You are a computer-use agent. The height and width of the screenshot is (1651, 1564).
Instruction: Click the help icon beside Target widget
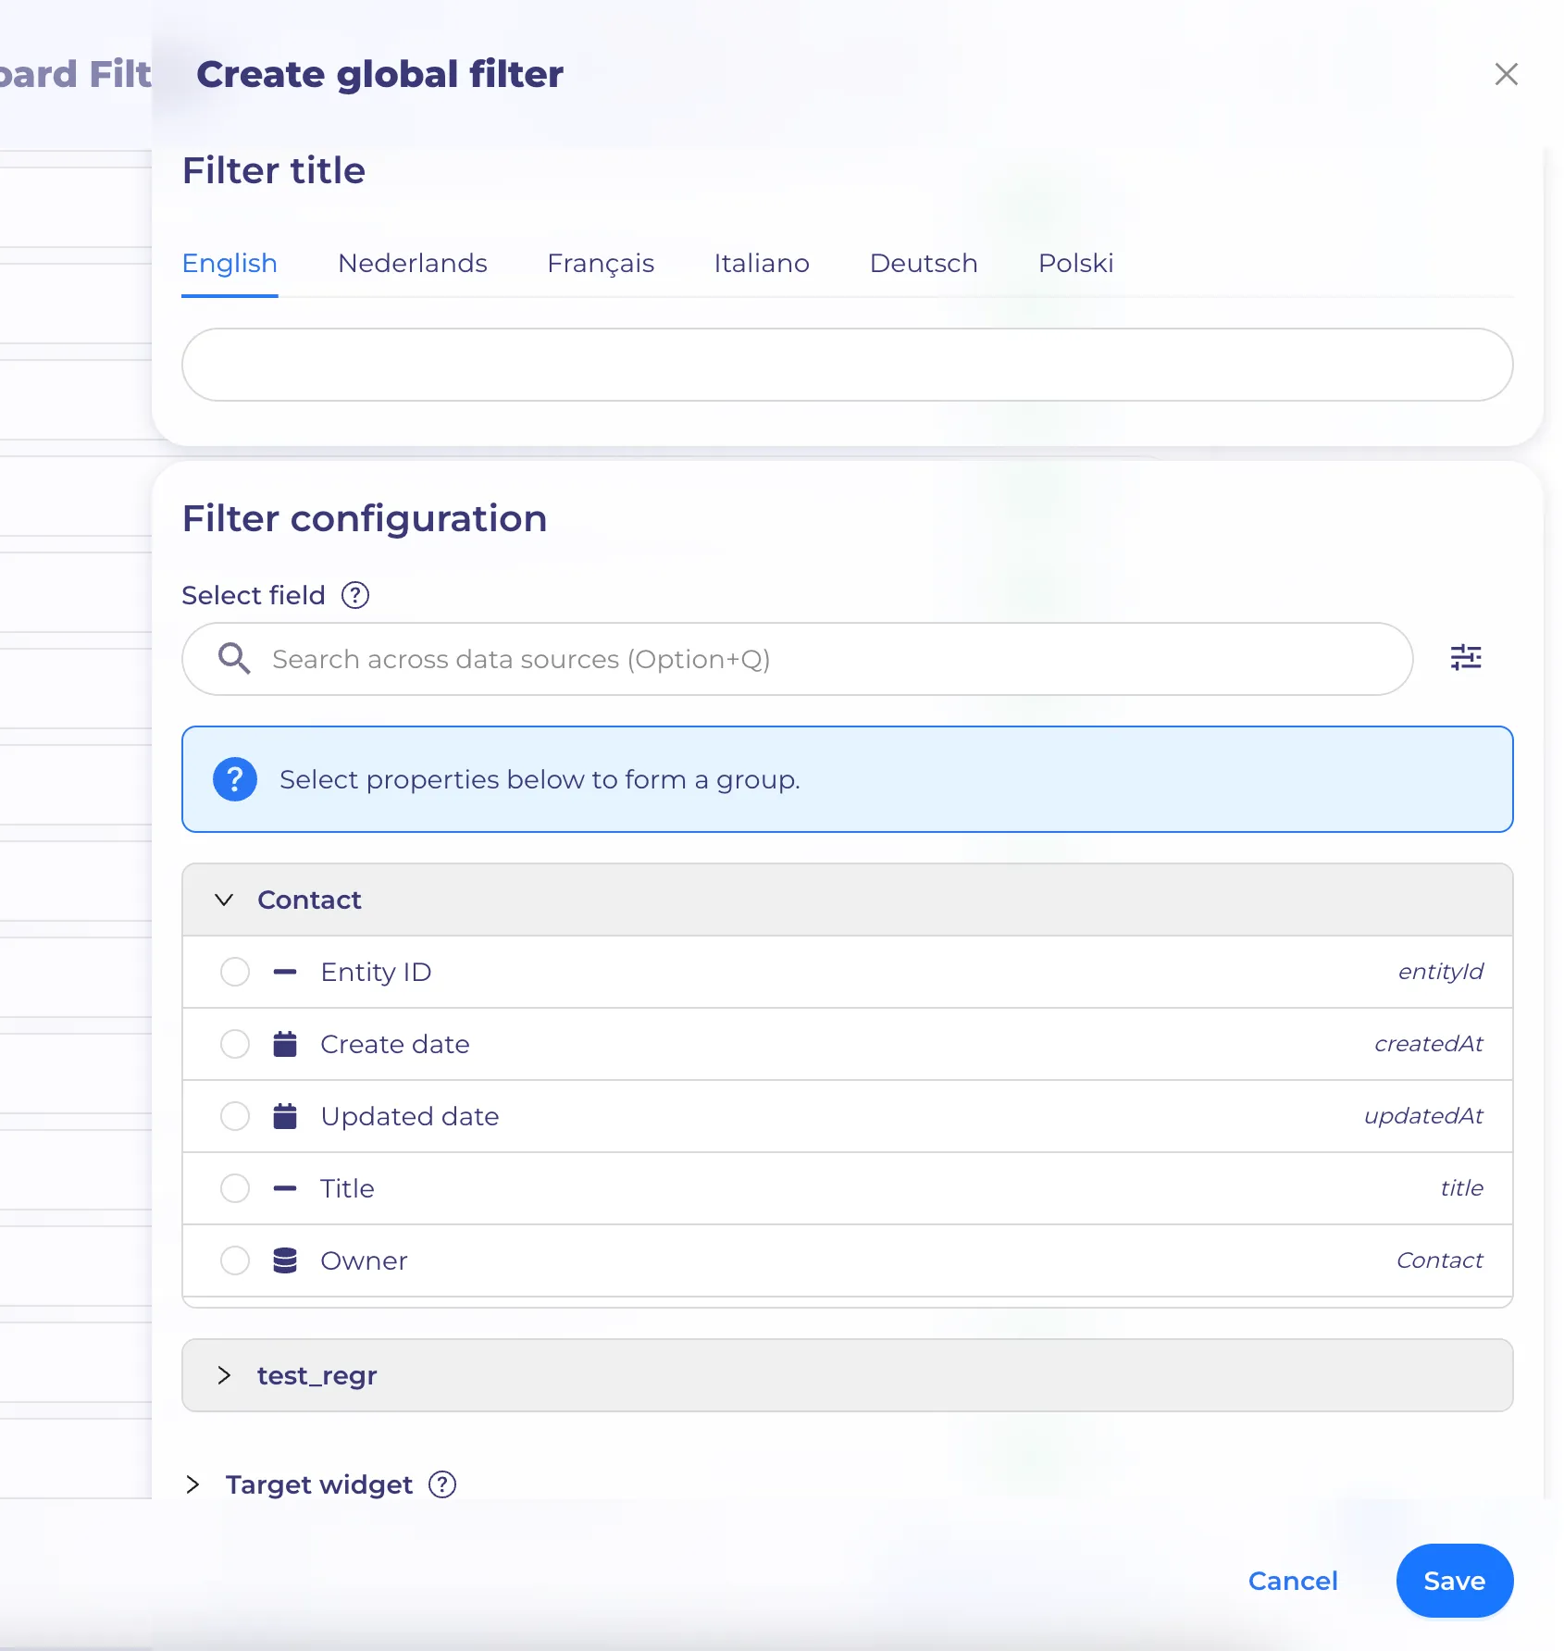coord(442,1484)
